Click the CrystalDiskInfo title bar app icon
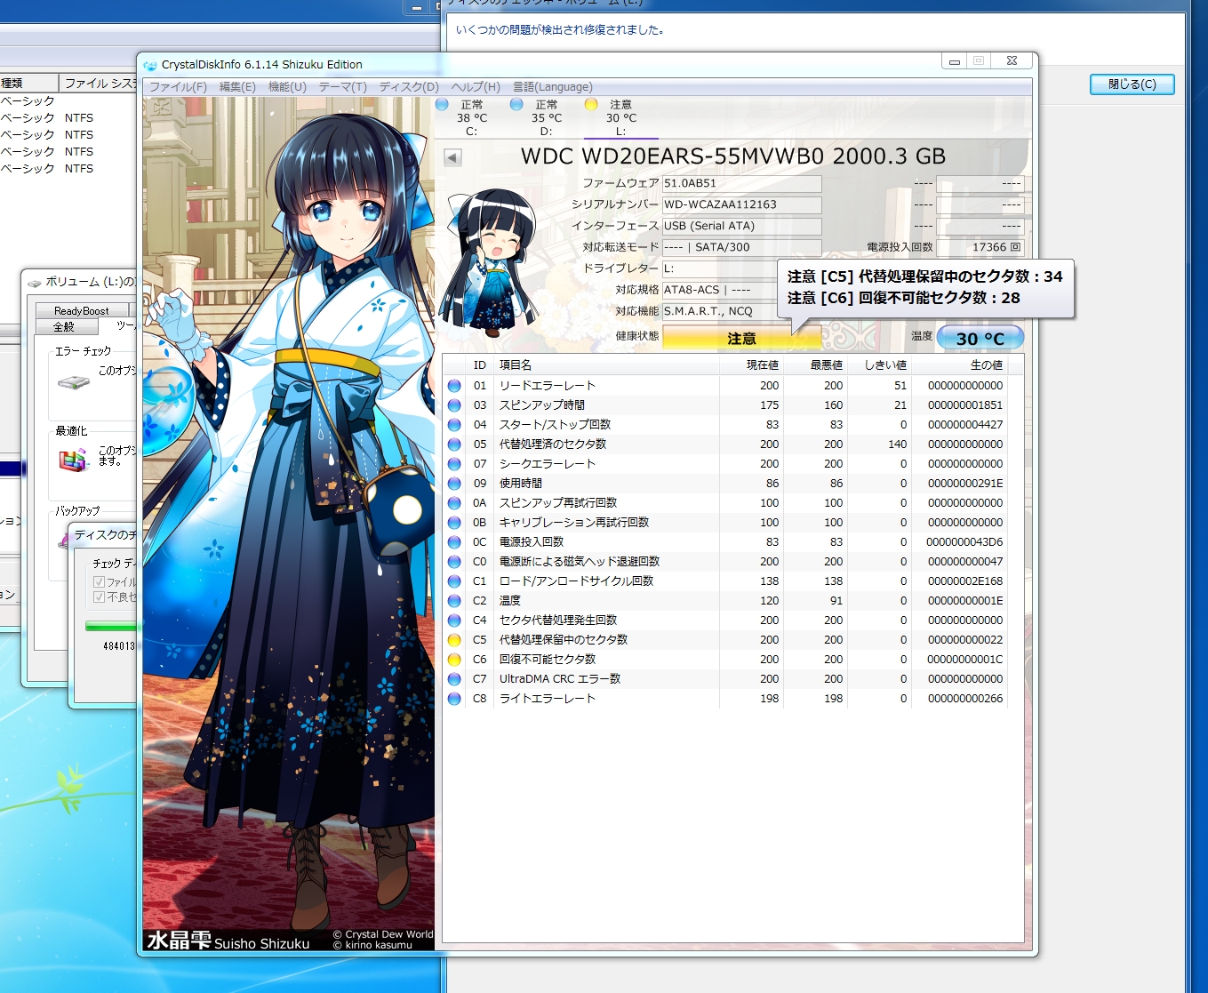Screen dimensions: 1208x993 [x=150, y=65]
